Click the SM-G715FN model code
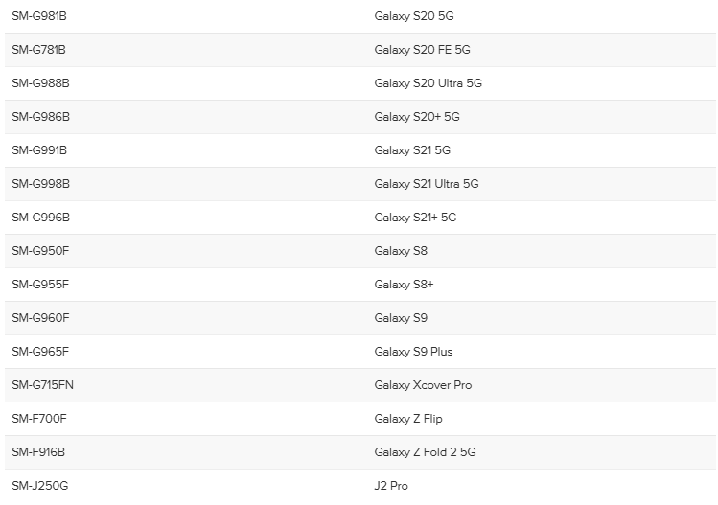This screenshot has height=505, width=718. (x=42, y=385)
